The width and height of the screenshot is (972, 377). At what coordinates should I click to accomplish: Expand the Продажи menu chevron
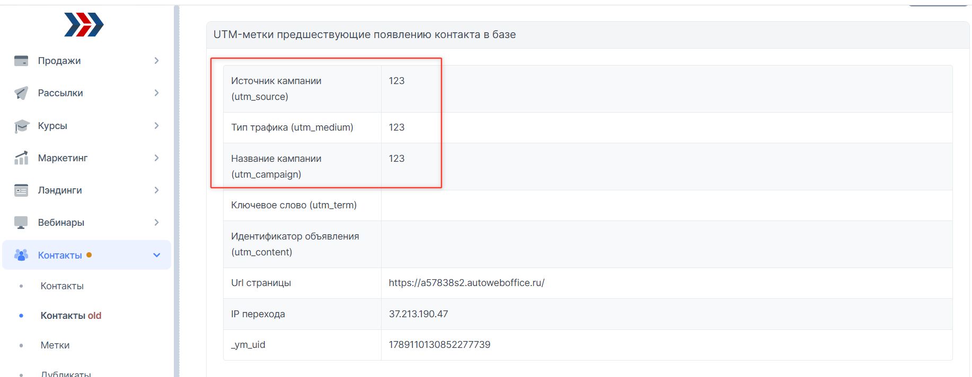156,61
